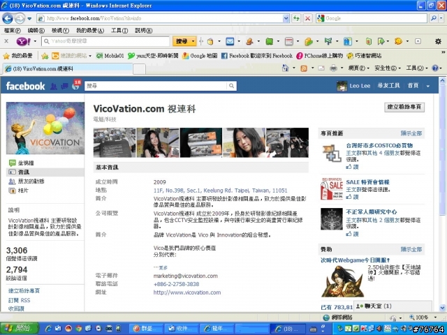Open the Yahoo toolbar mail icon
This screenshot has height=335, width=447.
[230, 42]
